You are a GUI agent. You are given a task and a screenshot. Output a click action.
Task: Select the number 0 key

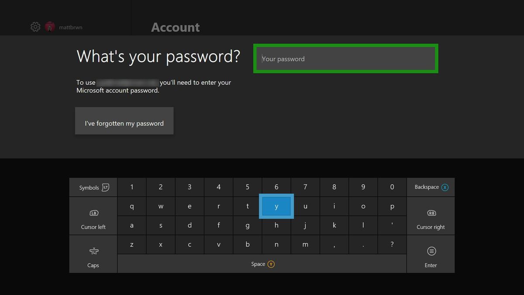point(392,187)
